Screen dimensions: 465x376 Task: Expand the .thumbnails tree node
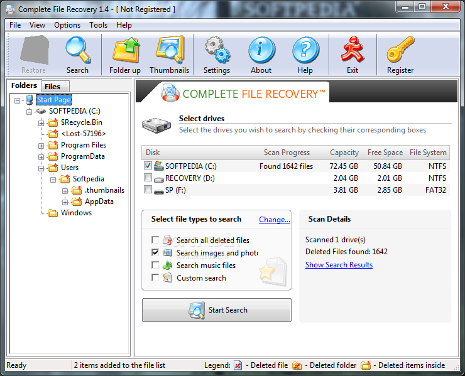[x=65, y=191]
